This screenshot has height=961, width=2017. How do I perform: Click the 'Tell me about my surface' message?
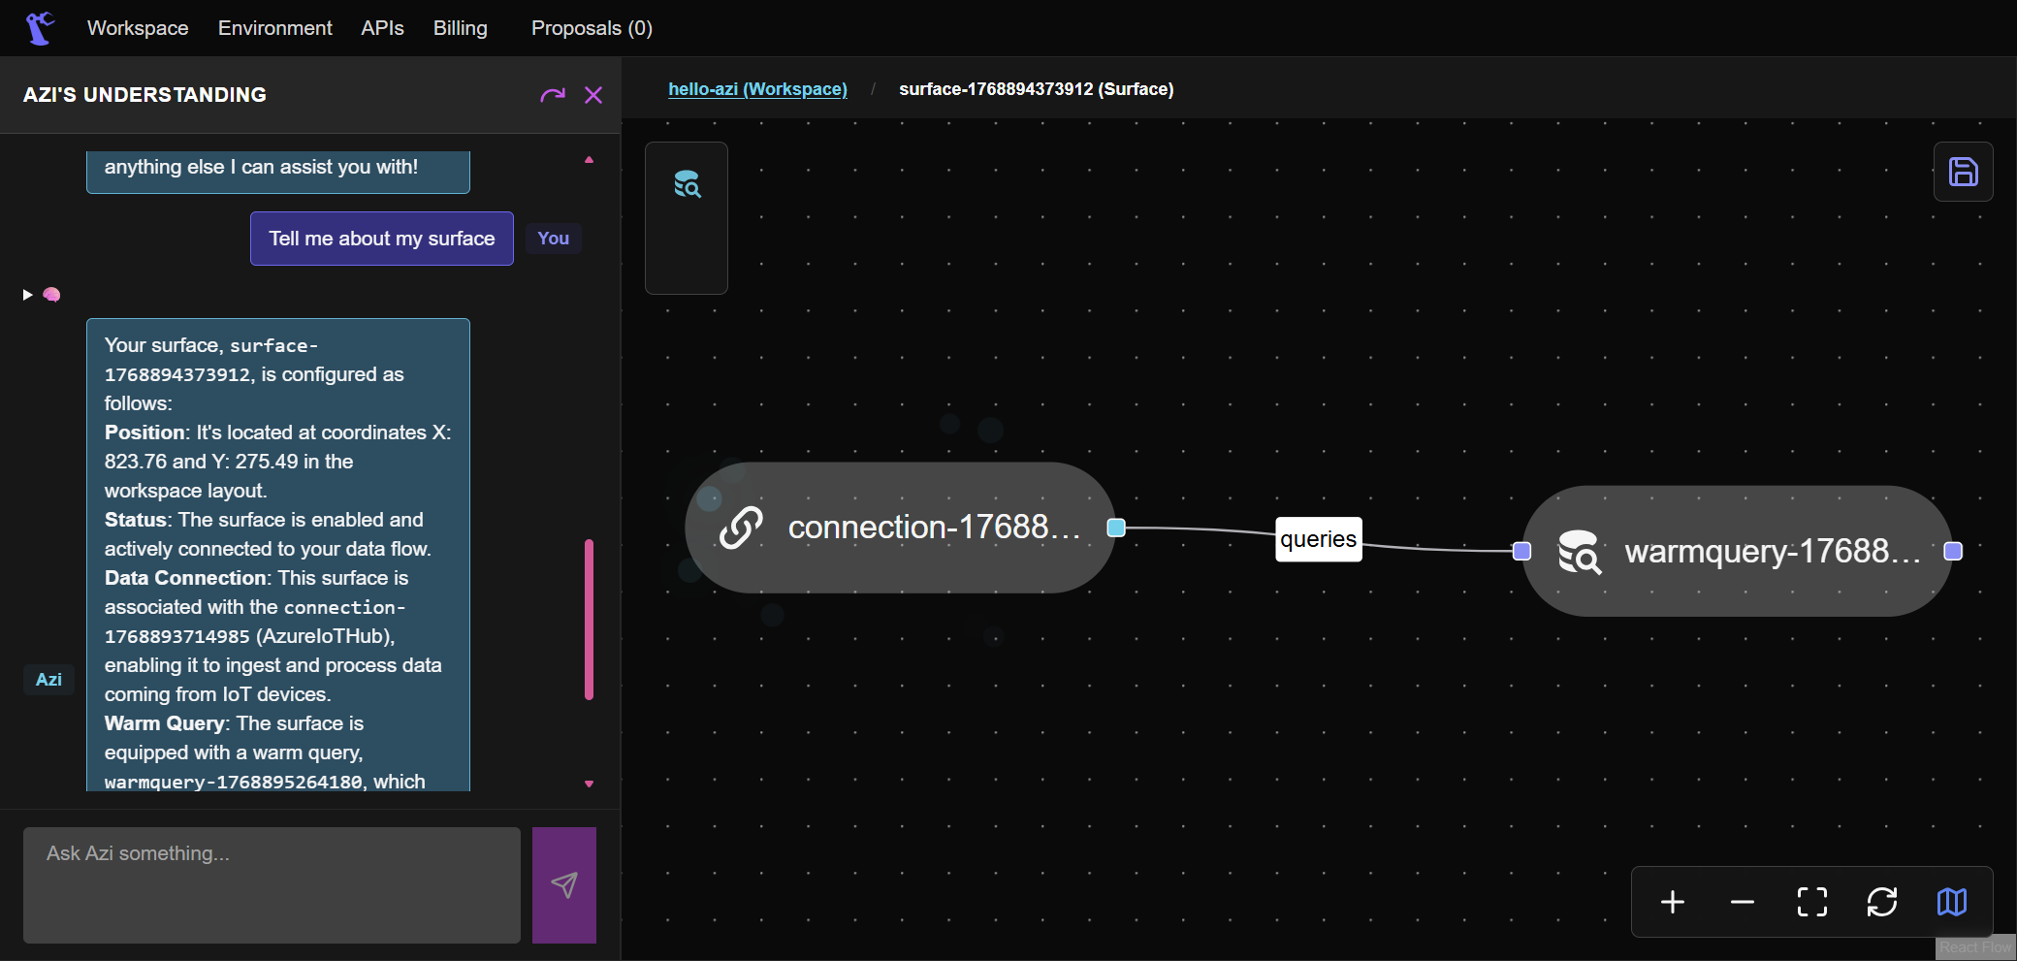(x=382, y=239)
